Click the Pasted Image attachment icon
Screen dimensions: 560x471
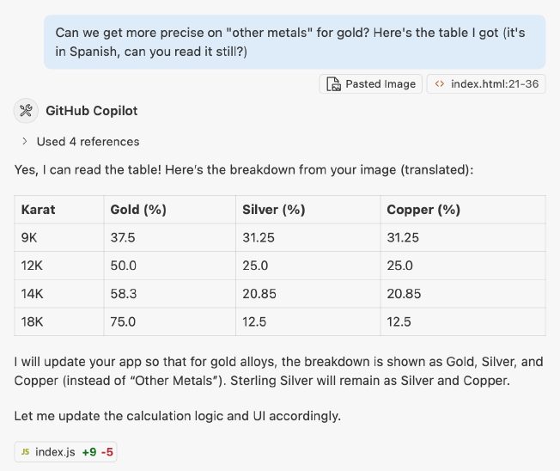point(333,84)
